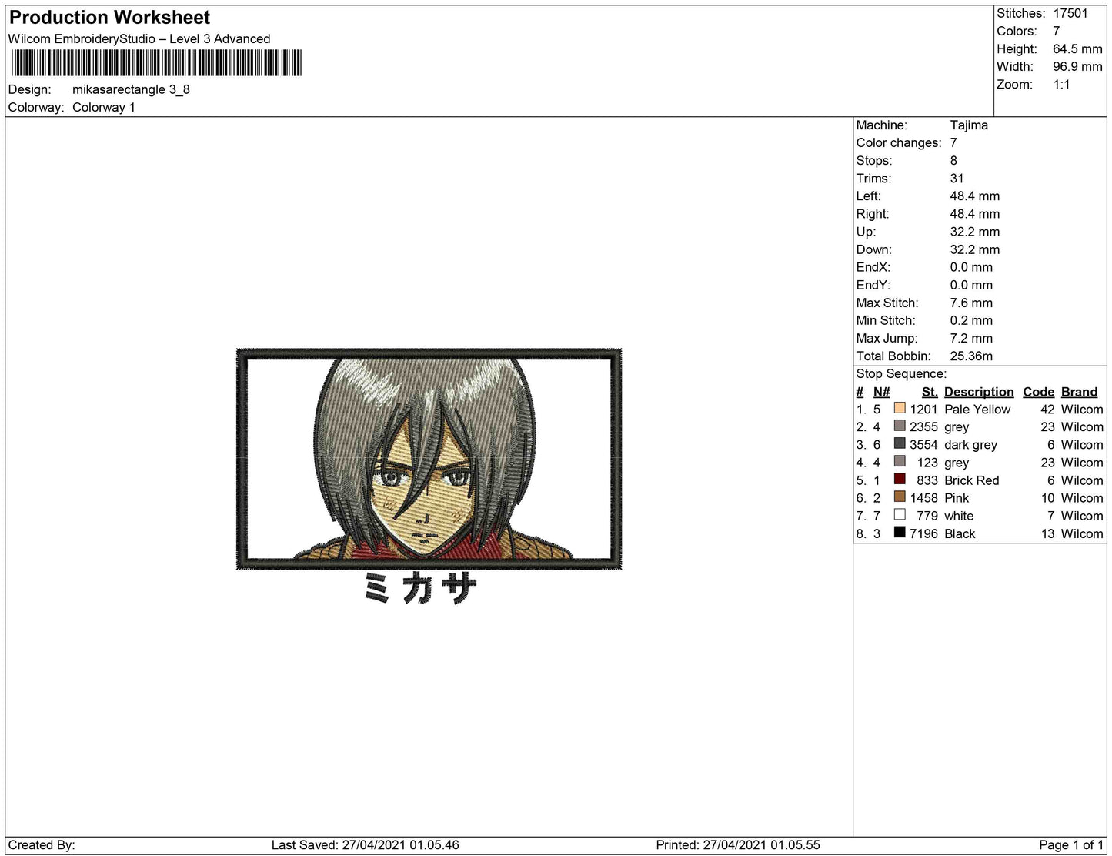Select the Pale Yellow color swatch

900,409
